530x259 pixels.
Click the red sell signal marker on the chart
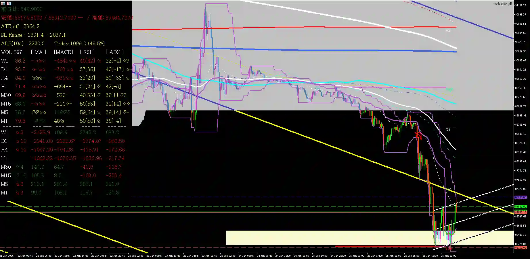point(418,136)
